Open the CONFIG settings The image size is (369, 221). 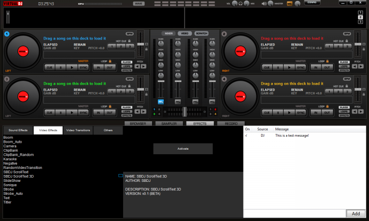click(x=312, y=3)
